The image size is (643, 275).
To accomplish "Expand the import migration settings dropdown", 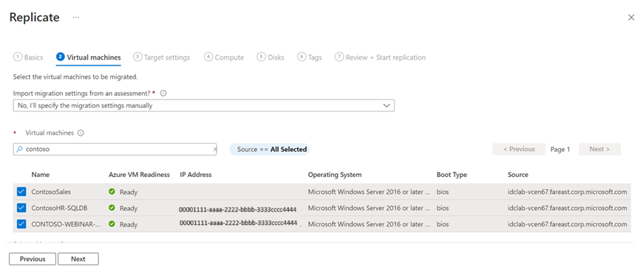I will click(204, 105).
